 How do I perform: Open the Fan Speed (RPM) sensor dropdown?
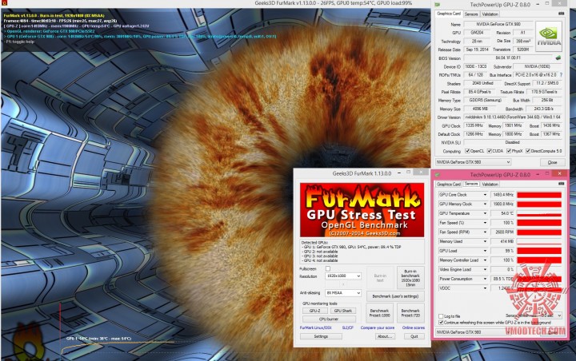[485, 232]
